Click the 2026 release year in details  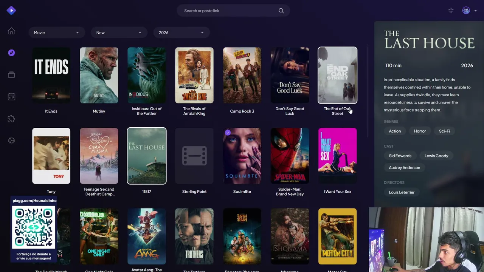[467, 66]
